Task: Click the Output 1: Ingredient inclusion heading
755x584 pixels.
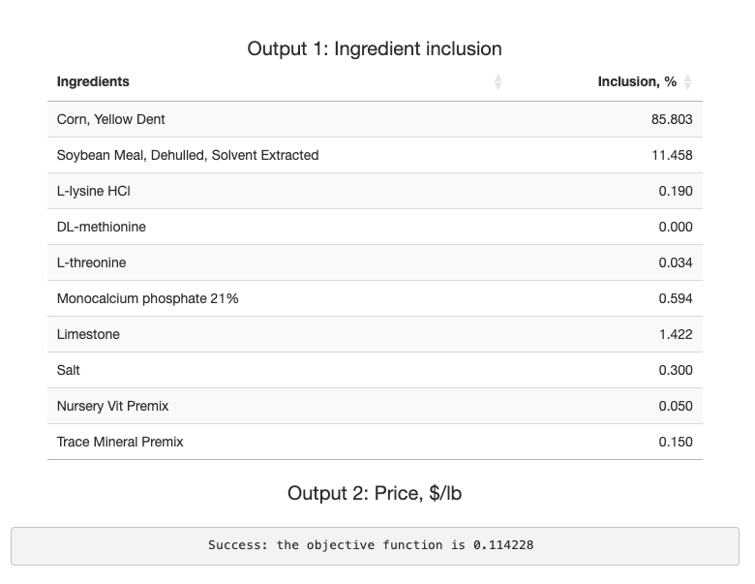Action: [x=375, y=48]
